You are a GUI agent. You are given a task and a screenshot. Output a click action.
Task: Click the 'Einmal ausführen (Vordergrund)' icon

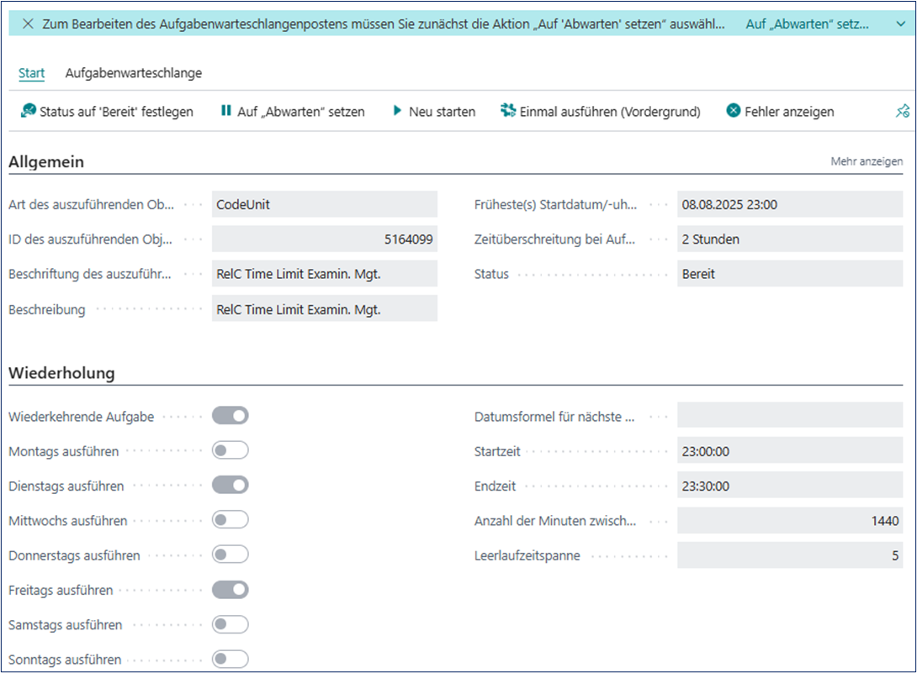point(507,111)
